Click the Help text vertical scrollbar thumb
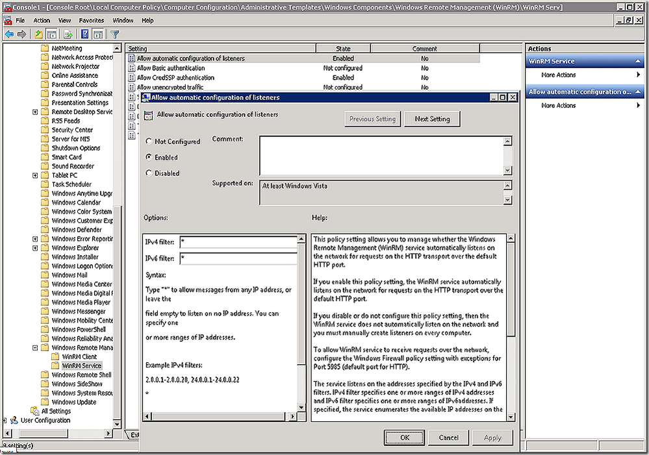 click(511, 289)
